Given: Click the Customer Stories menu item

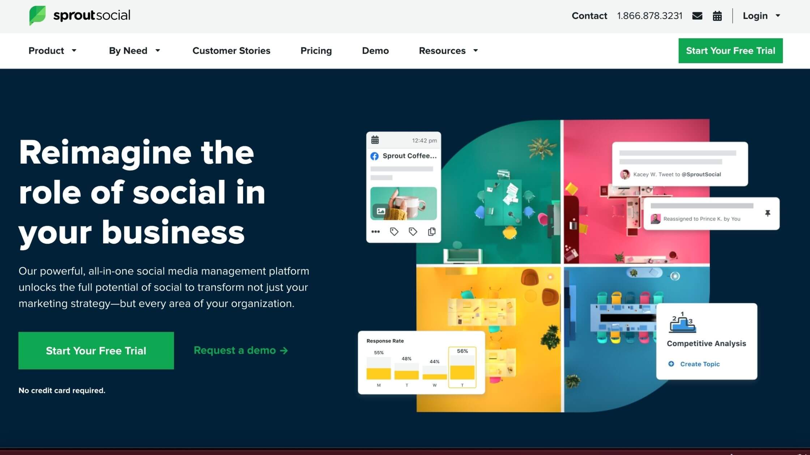Looking at the screenshot, I should point(231,51).
